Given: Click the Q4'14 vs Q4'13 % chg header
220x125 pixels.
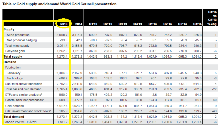Looking at the screenshot, I should [x=212, y=18].
